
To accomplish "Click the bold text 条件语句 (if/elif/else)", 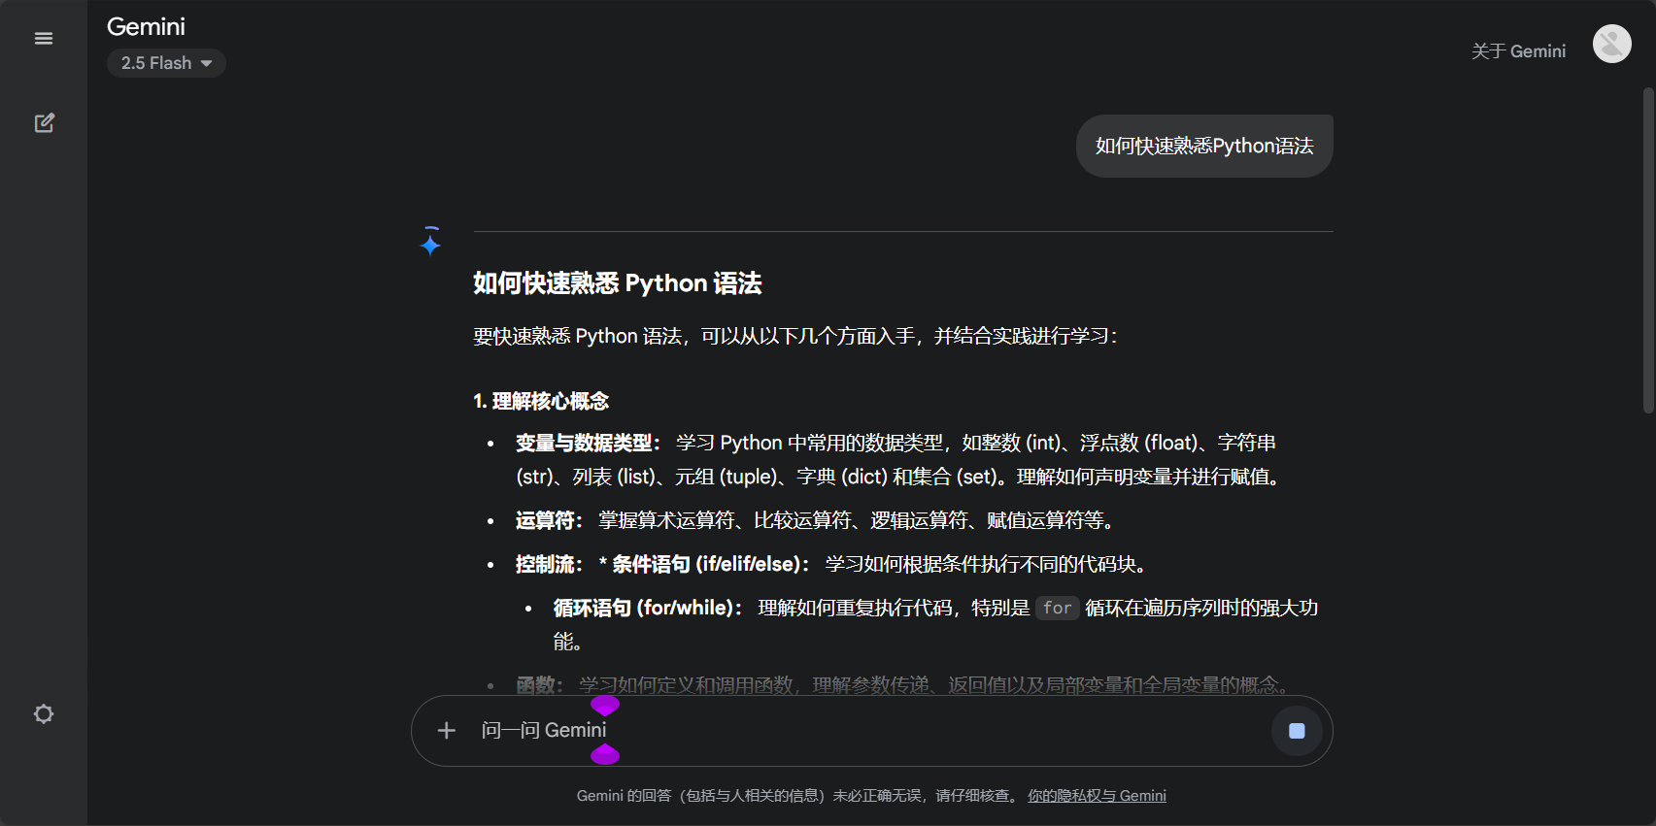I will (711, 565).
